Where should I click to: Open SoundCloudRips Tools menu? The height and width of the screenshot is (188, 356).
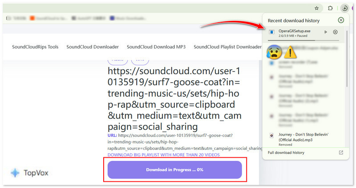(x=35, y=47)
